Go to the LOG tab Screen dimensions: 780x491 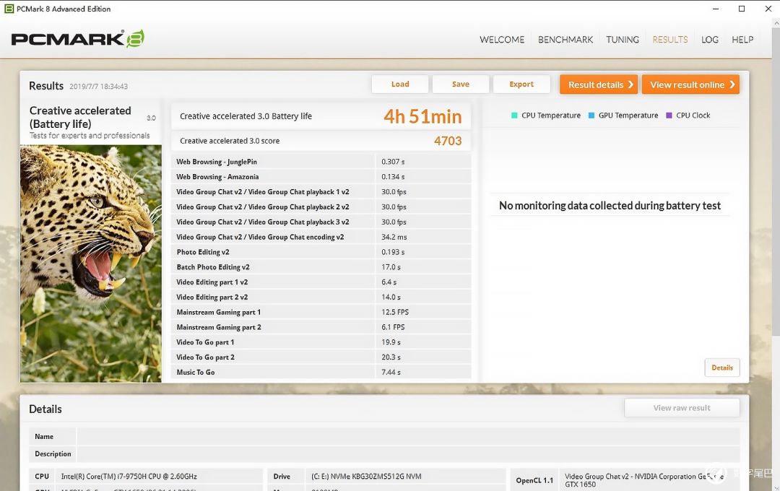point(710,40)
